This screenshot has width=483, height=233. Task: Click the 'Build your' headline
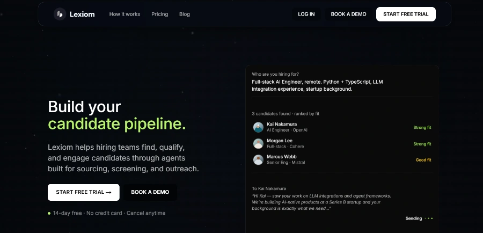[84, 107]
